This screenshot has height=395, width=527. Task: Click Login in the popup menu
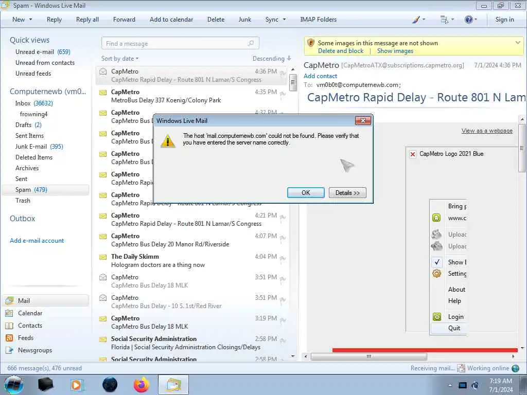[456, 317]
